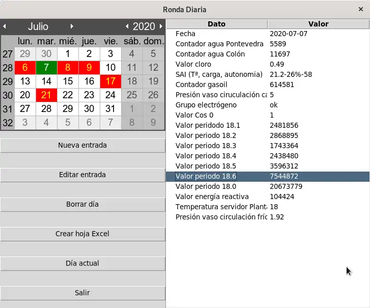
Task: Select the Valor energía reactiva row
Action: [268, 197]
